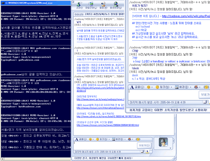Click the message input box in the front chat window
Screen dimensions: 210x161
(163, 95)
